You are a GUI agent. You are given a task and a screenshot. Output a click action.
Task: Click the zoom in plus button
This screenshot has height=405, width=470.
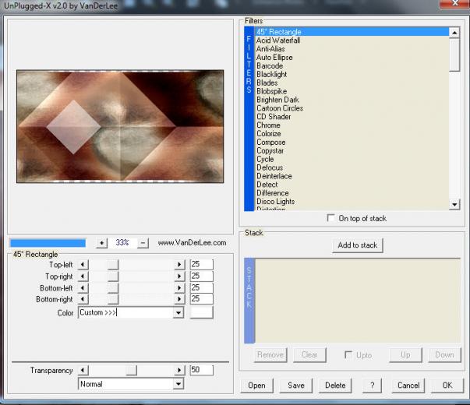coord(101,243)
